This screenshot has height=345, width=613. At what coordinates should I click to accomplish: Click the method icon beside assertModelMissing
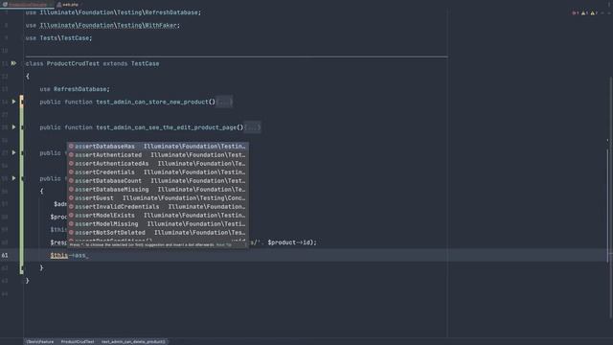pos(71,223)
